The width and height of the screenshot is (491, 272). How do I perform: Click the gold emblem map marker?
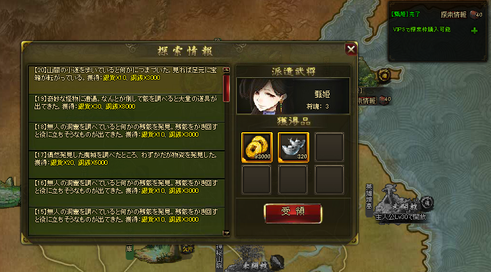pyautogui.click(x=384, y=75)
